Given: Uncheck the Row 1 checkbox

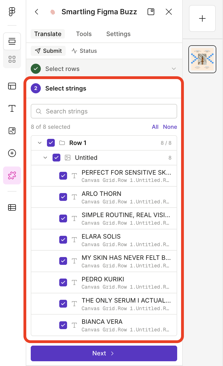Looking at the screenshot, I should (51, 143).
